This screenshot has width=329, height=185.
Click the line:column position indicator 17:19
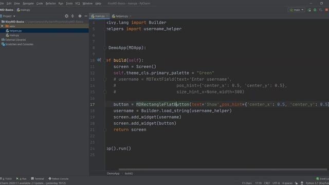click(258, 183)
